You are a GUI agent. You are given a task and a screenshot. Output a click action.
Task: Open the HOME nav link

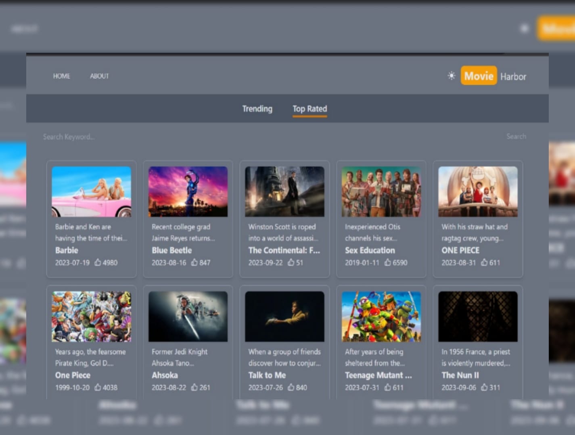click(x=61, y=76)
